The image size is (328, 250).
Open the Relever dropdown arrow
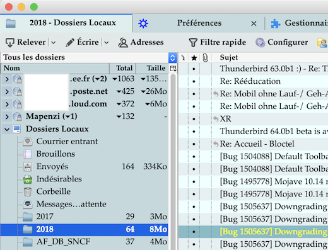(x=54, y=43)
